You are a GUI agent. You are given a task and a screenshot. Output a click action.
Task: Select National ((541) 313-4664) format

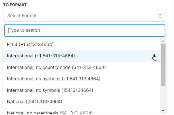pos(34,101)
